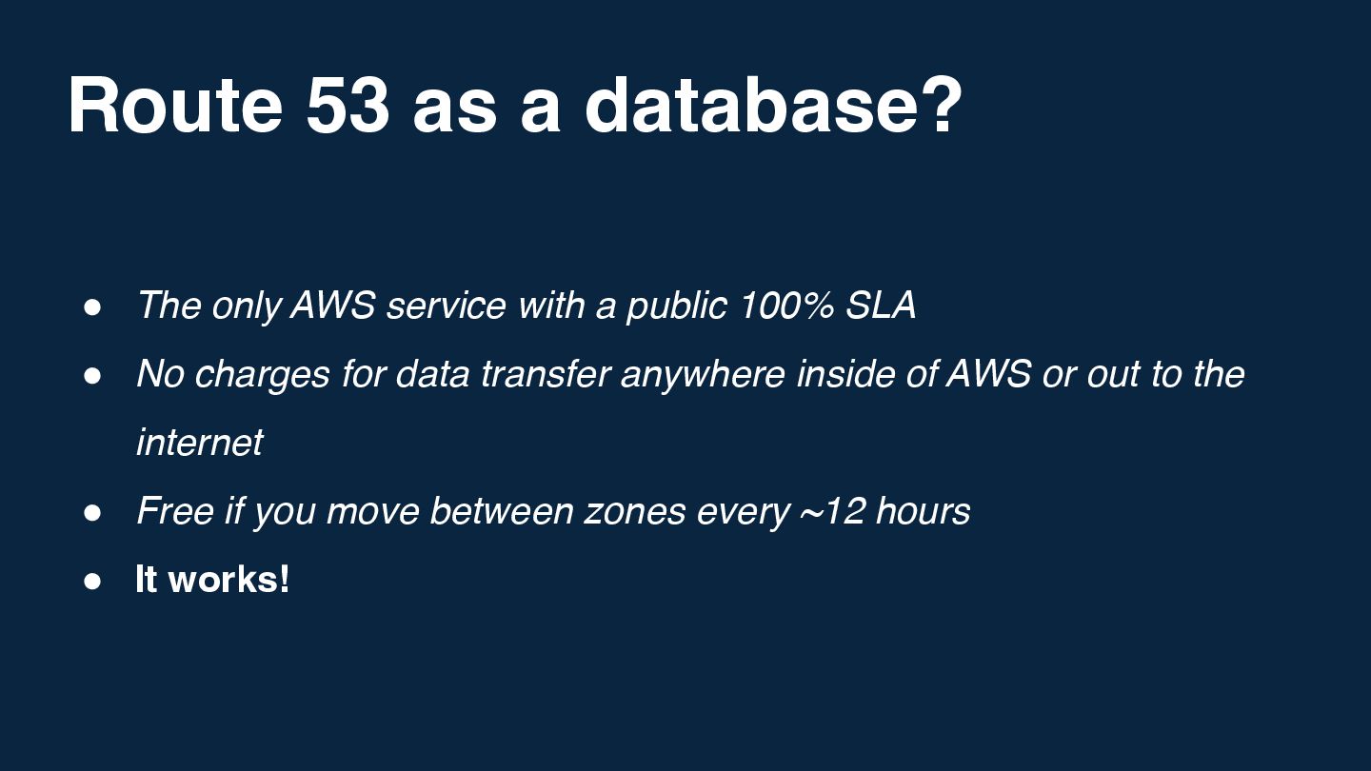Click the bullet dot beside "It works!"
The image size is (1371, 771).
click(x=92, y=581)
